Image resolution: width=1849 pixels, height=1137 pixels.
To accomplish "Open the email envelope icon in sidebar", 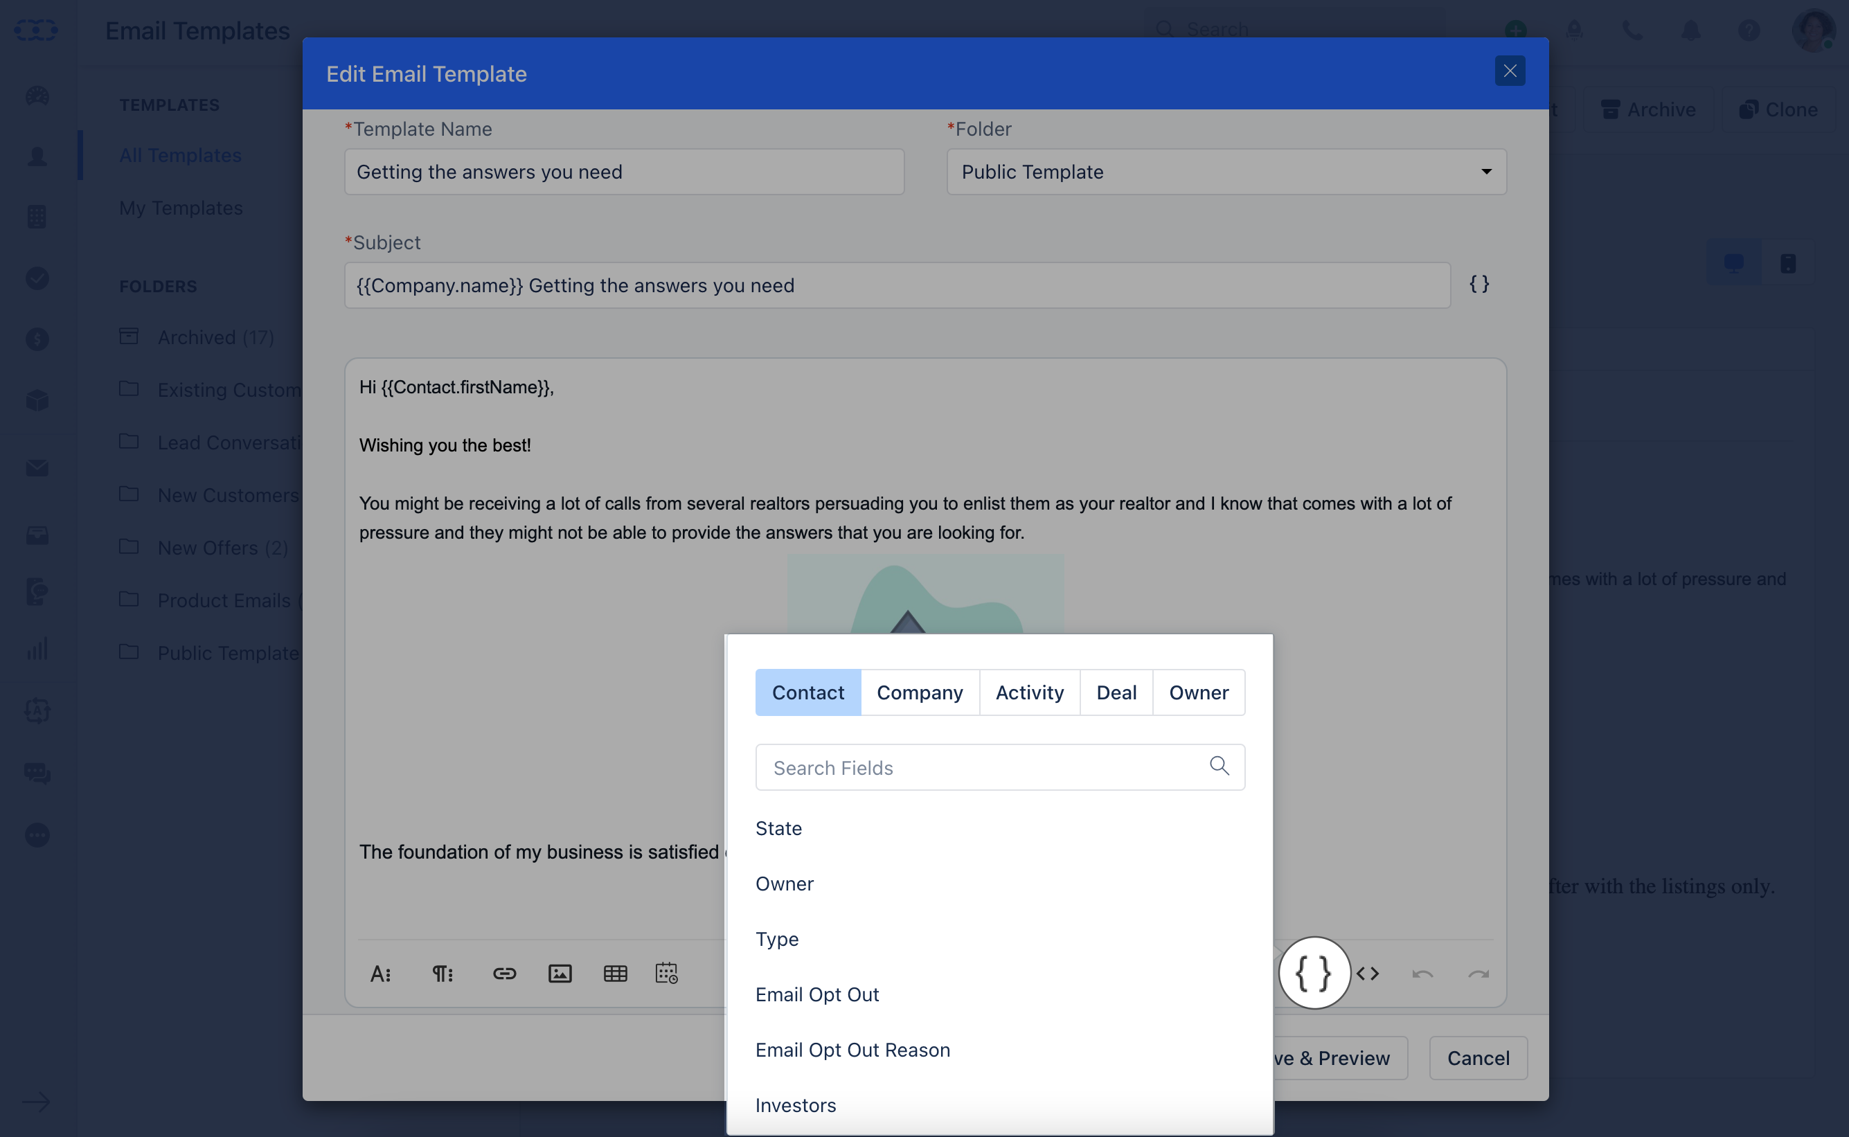I will coord(37,467).
